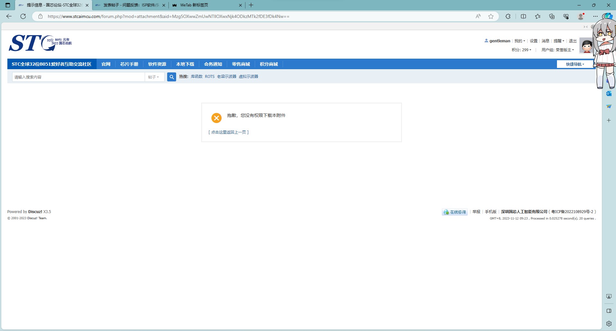Click the 举报 link
This screenshot has width=616, height=331.
click(x=476, y=212)
